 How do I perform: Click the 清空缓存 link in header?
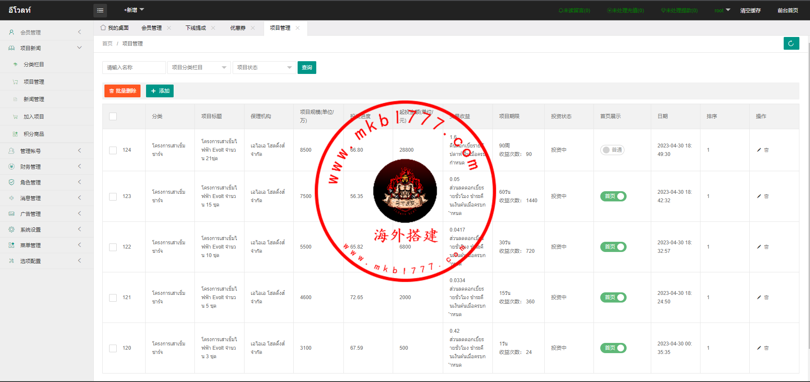tap(751, 11)
